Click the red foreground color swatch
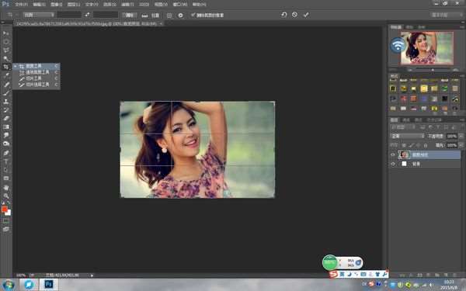 coord(5,209)
